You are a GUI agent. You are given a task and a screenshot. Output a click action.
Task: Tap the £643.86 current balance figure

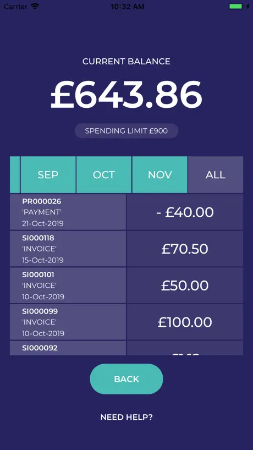[x=127, y=95]
